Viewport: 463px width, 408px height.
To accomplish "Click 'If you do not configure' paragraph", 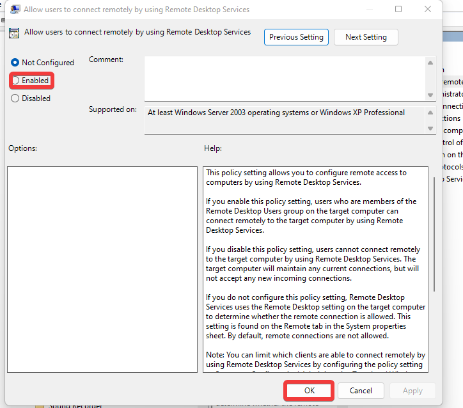I will point(315,317).
